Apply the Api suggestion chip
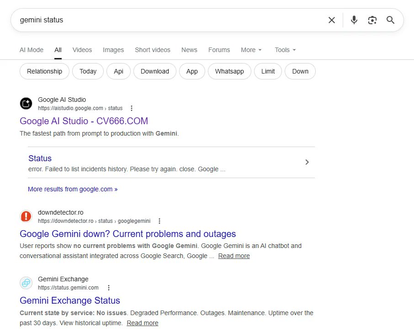The image size is (414, 332). (x=118, y=71)
